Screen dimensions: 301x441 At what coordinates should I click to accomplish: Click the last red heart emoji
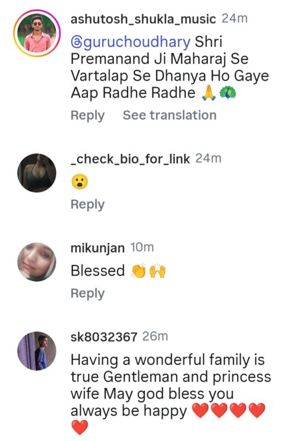coord(80,427)
